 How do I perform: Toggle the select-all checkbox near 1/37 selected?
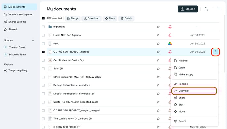(43, 18)
